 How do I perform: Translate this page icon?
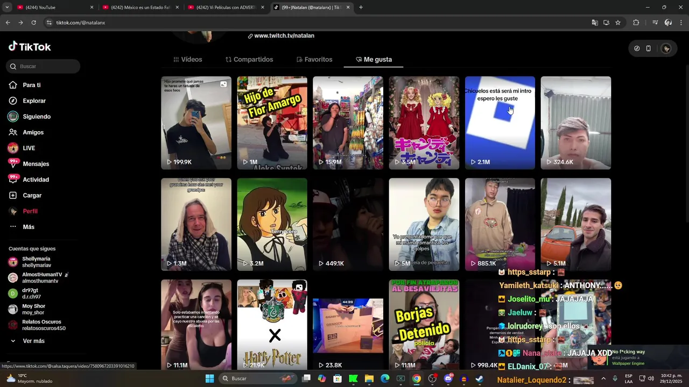click(595, 23)
